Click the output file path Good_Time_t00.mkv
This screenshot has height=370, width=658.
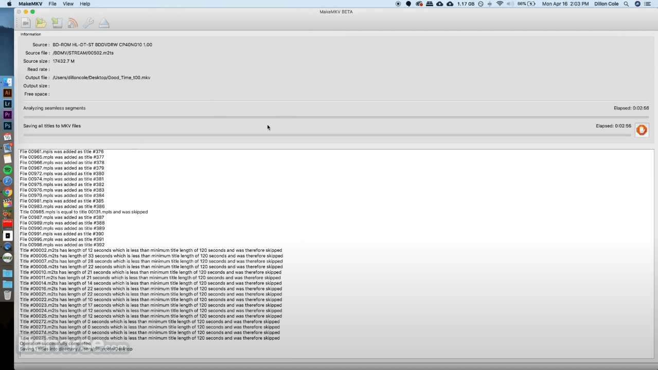tap(101, 78)
